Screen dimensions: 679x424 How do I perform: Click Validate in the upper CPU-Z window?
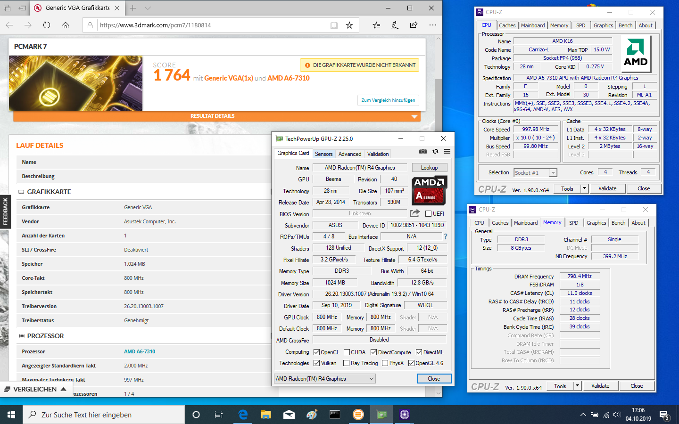607,188
